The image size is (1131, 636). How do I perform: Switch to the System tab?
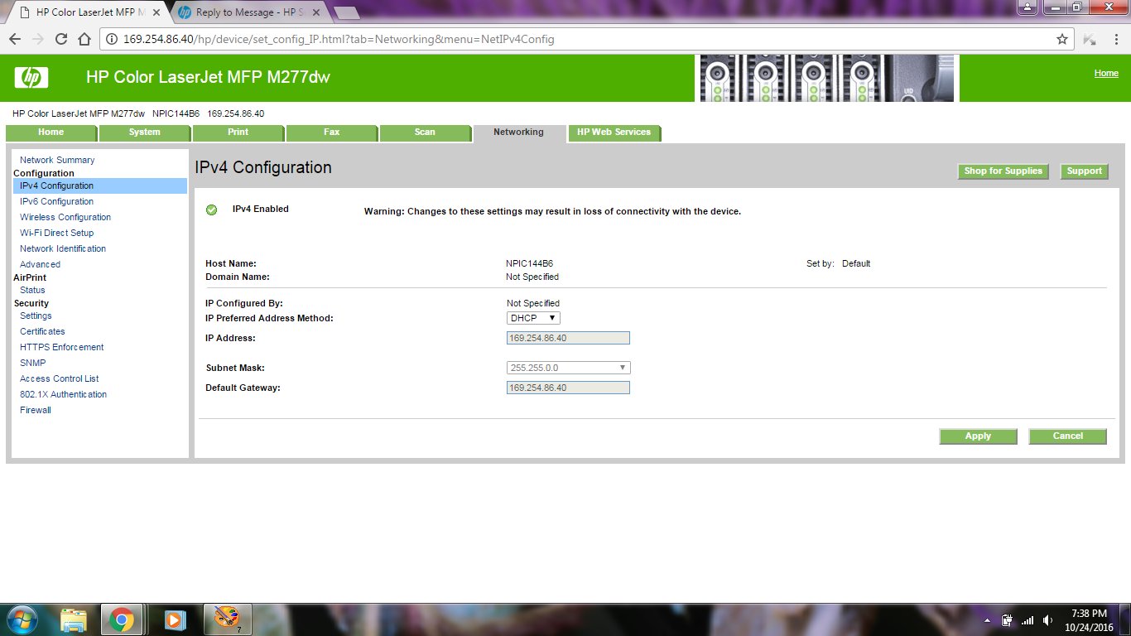[144, 132]
